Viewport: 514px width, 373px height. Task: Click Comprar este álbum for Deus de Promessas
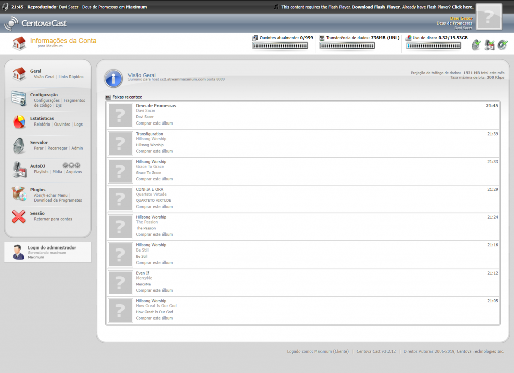(154, 123)
